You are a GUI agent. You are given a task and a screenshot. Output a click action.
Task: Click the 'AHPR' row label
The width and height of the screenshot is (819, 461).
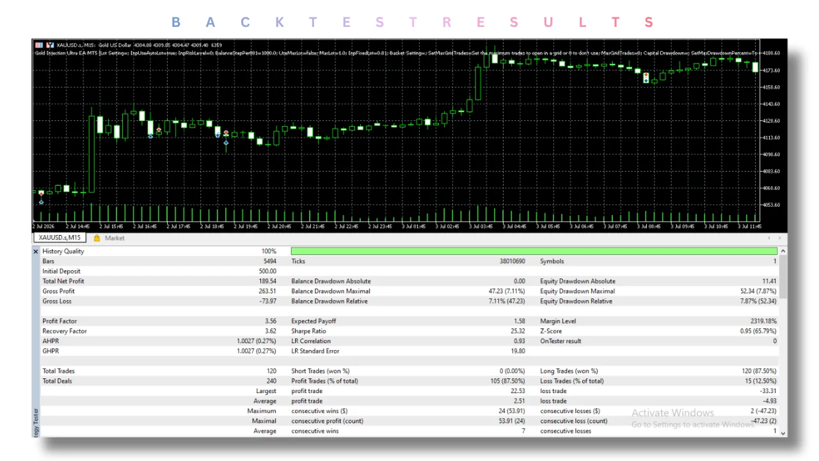tap(50, 341)
